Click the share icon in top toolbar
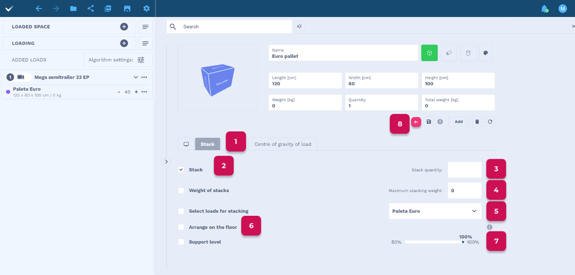Image resolution: width=575 pixels, height=275 pixels. [90, 9]
